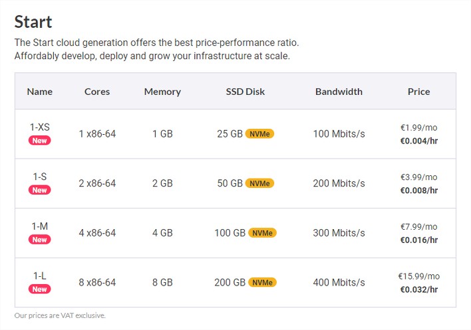Click the Cores column header
471x330 pixels.
click(x=97, y=92)
